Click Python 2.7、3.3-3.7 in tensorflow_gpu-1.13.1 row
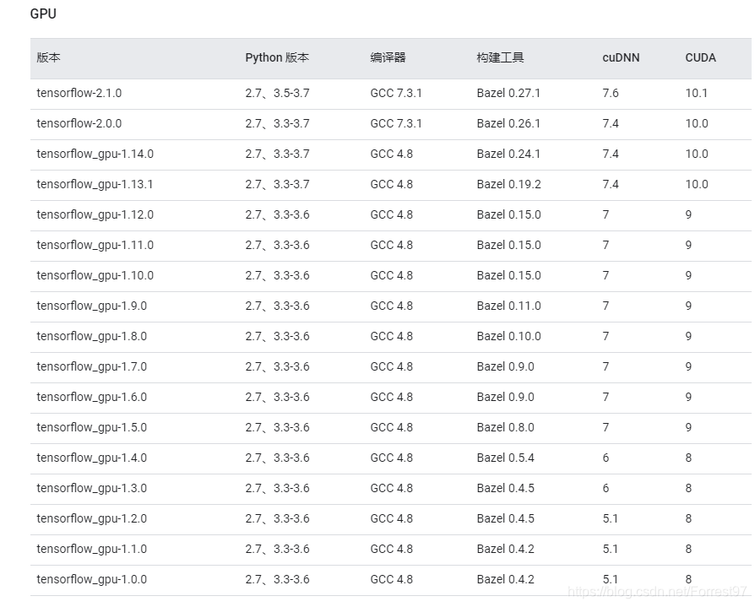The image size is (755, 607). [277, 184]
